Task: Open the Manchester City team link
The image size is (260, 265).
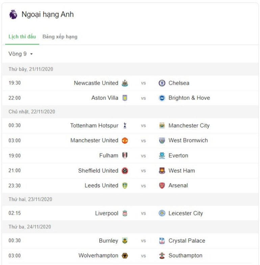Action: click(189, 126)
